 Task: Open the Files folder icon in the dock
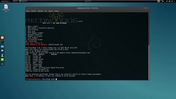pos(2,46)
